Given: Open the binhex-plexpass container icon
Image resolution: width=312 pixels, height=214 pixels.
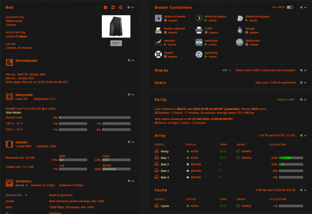Looking at the screenshot, I should tap(199, 18).
